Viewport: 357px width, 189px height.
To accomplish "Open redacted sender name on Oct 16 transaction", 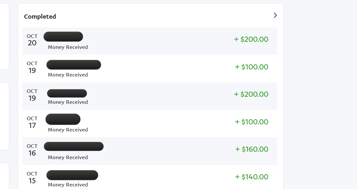I will pyautogui.click(x=74, y=147).
